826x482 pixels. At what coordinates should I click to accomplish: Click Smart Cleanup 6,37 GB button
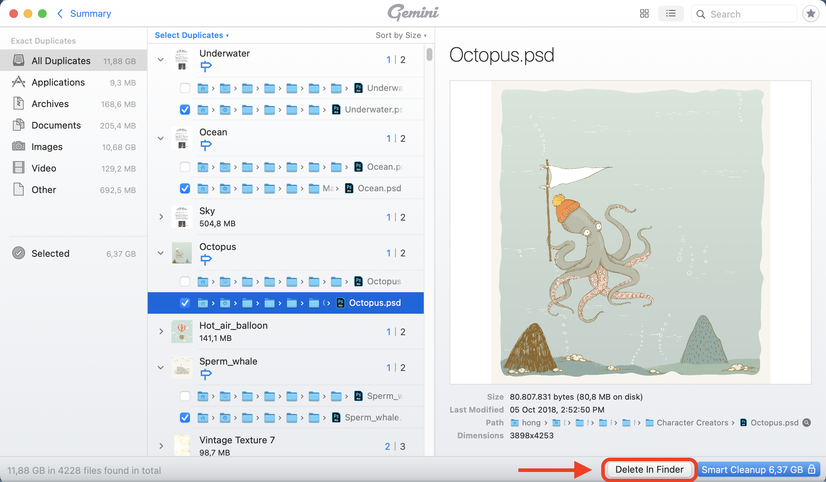[758, 469]
